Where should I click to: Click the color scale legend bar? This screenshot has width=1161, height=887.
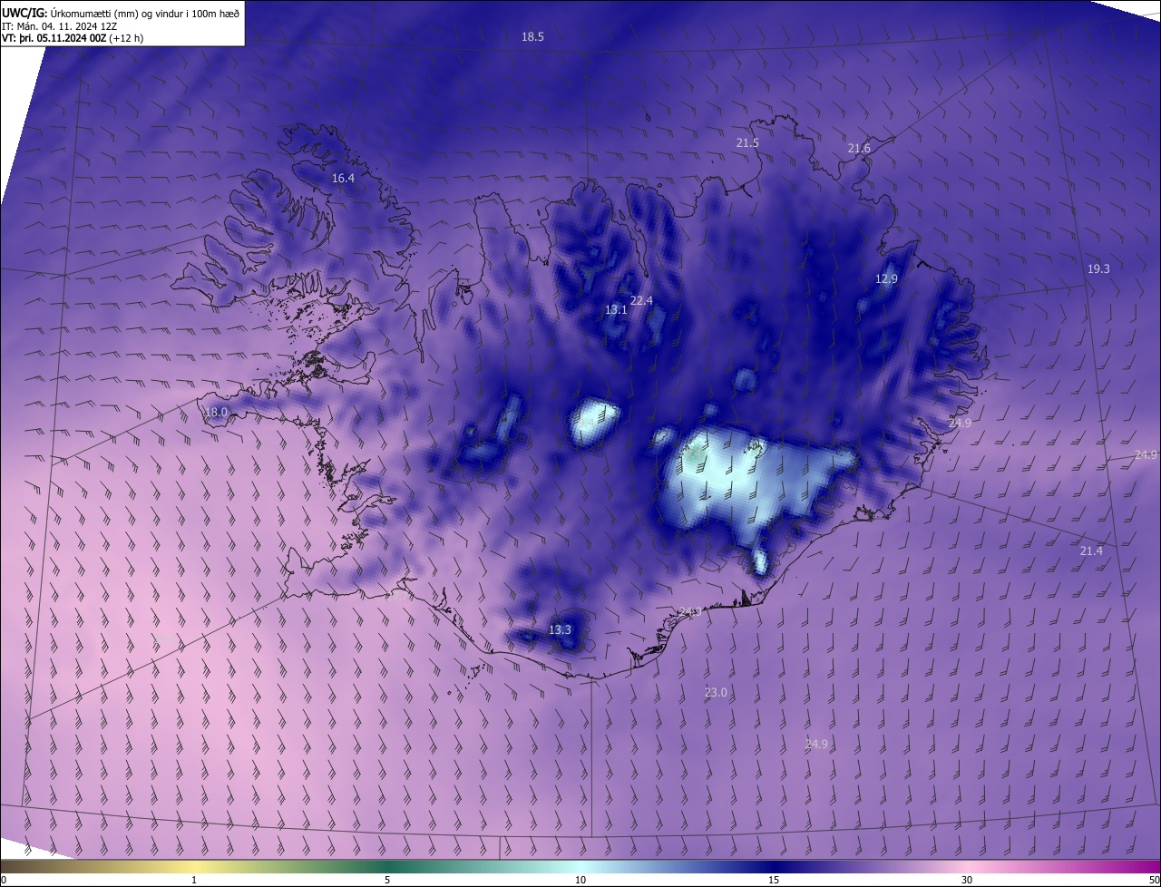pos(580,867)
